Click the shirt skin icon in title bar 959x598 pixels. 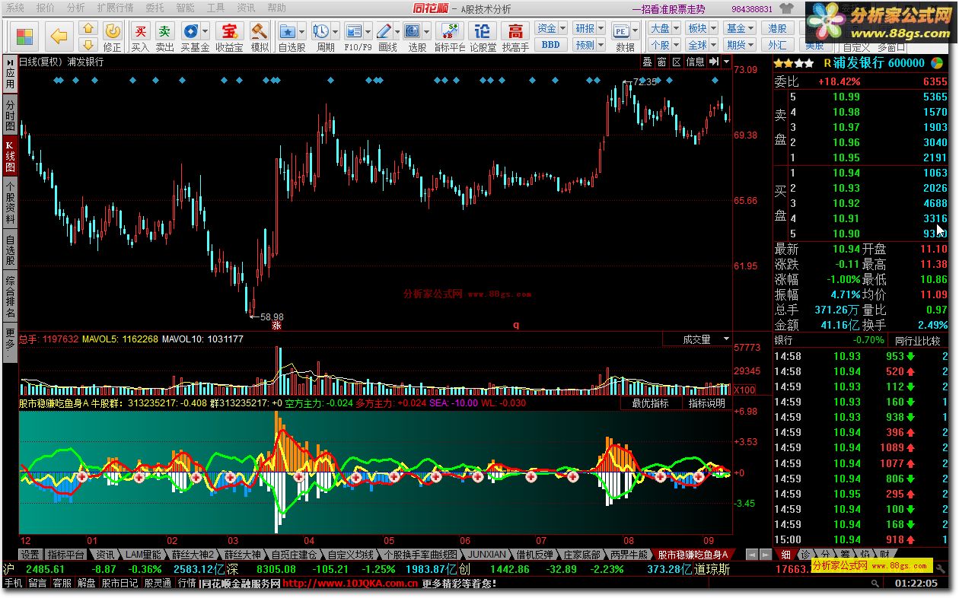[x=787, y=9]
